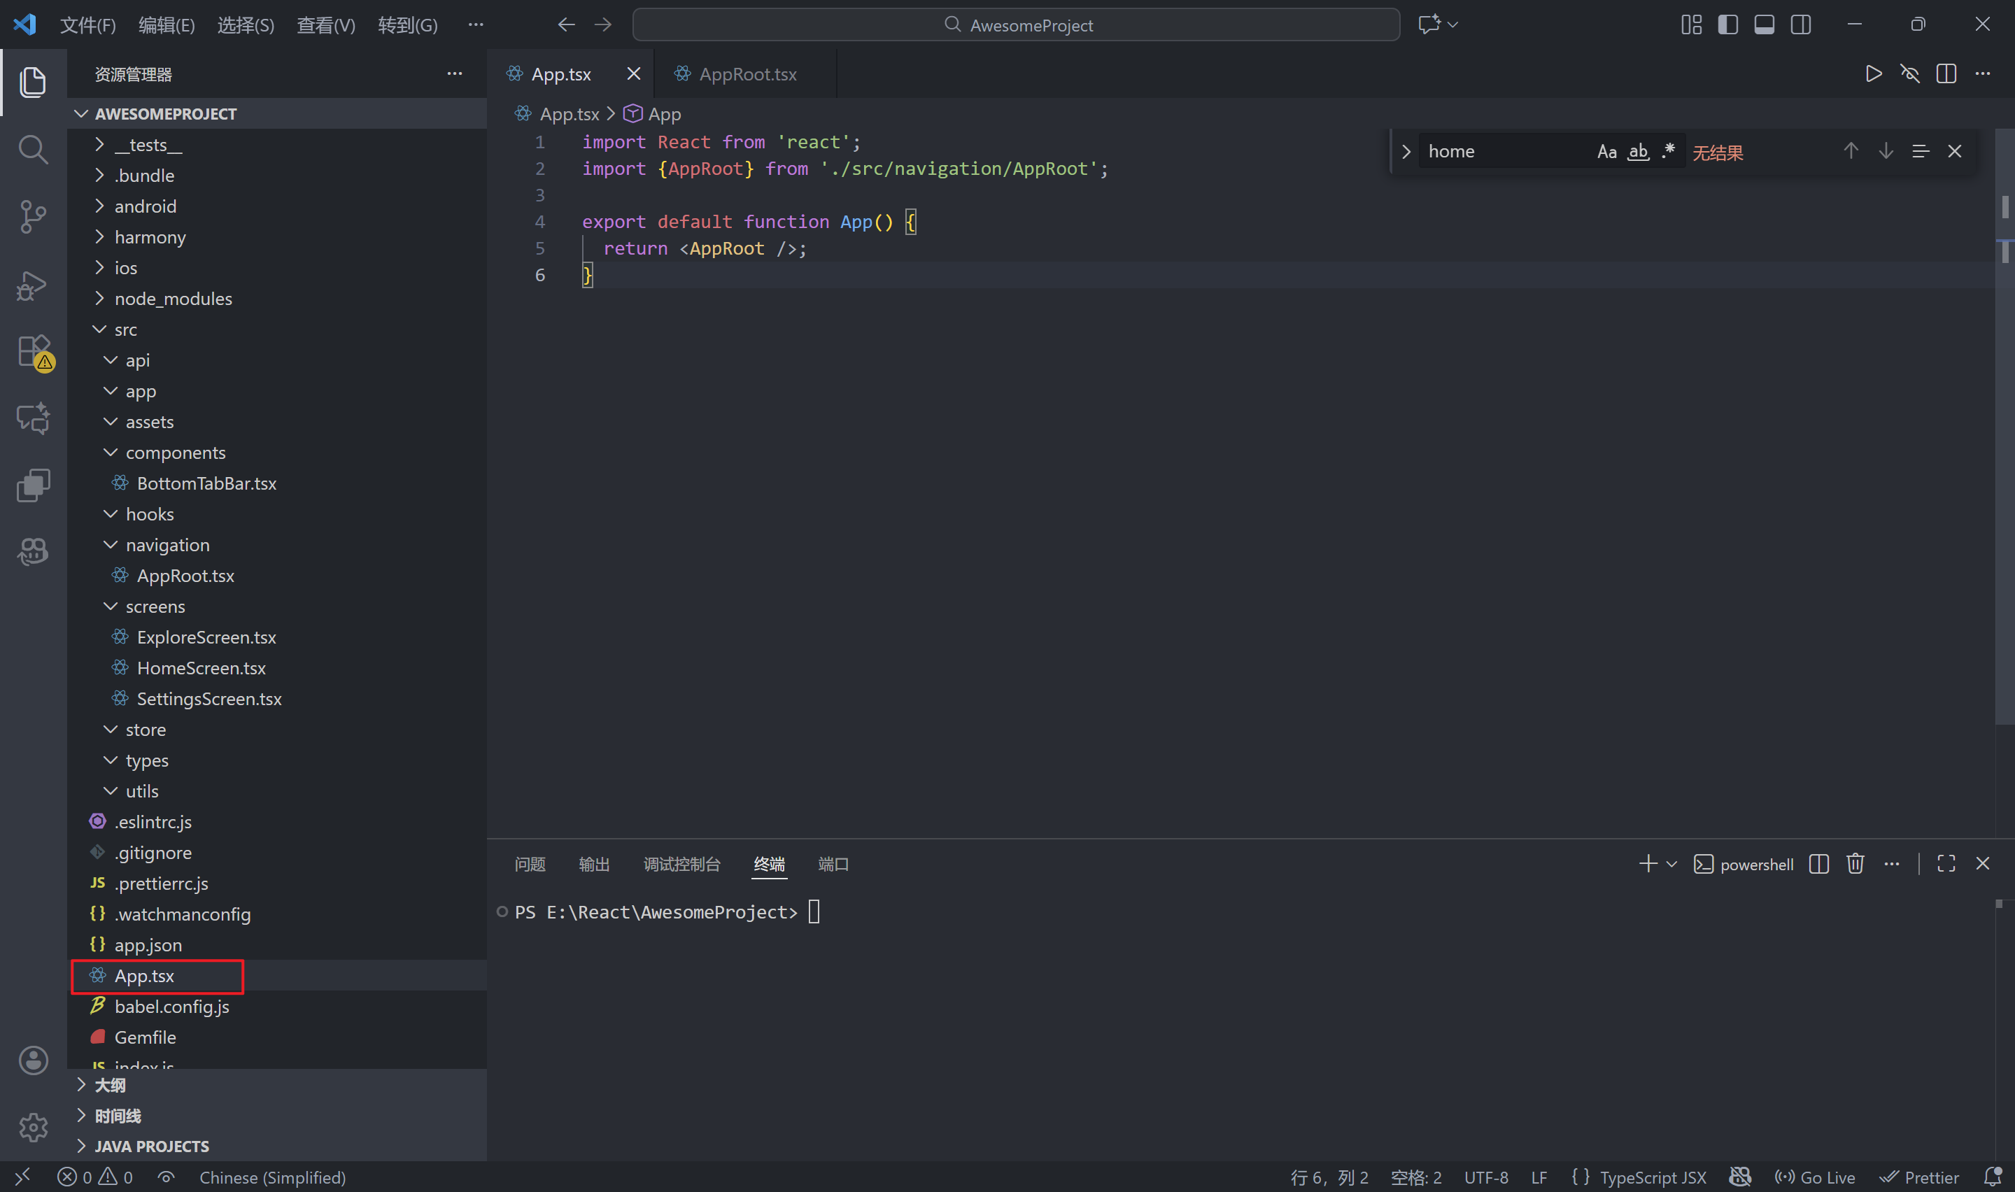This screenshot has height=1192, width=2015.
Task: Toggle regular expression search option
Action: coord(1669,152)
